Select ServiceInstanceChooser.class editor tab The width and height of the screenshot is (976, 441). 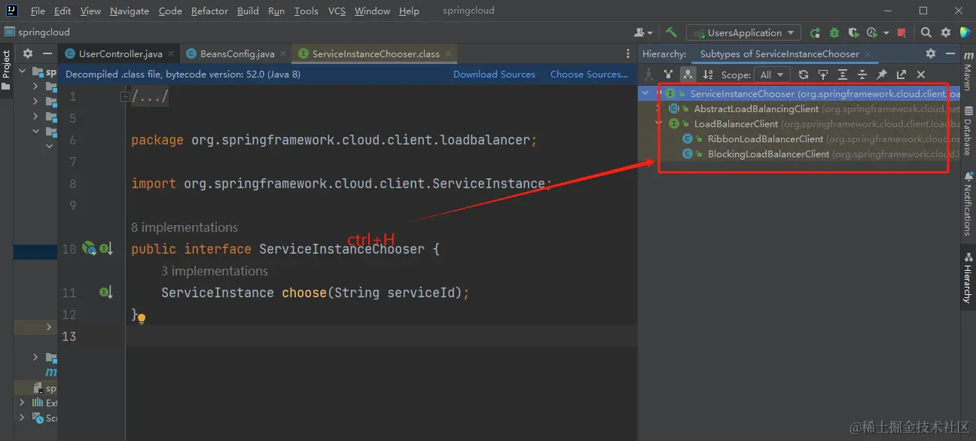pos(376,53)
